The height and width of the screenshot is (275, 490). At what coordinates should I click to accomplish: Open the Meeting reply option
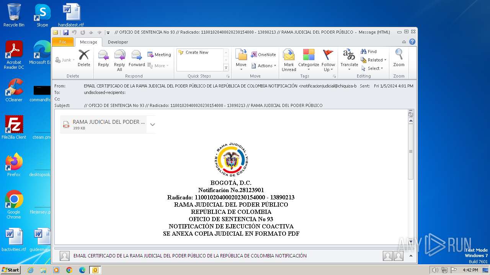pos(159,55)
